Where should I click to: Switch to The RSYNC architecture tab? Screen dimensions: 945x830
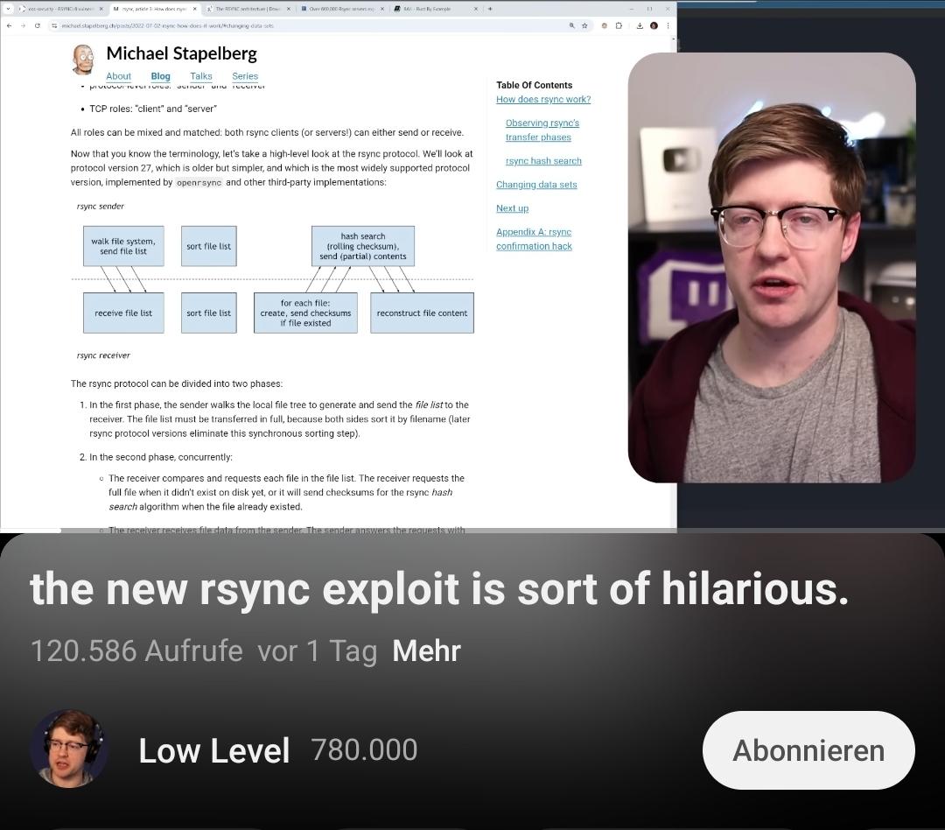[248, 9]
